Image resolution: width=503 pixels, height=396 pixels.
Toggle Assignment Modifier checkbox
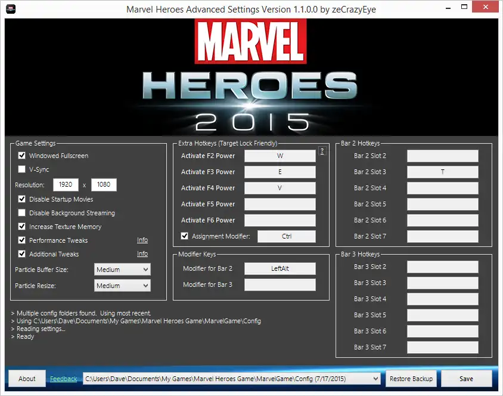(185, 236)
